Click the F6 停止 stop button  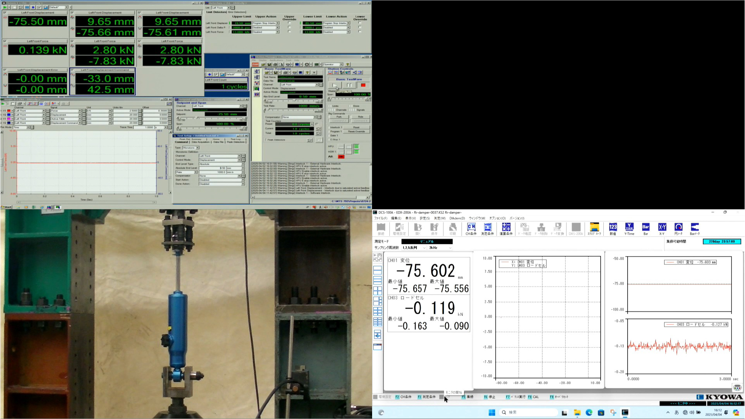489,397
